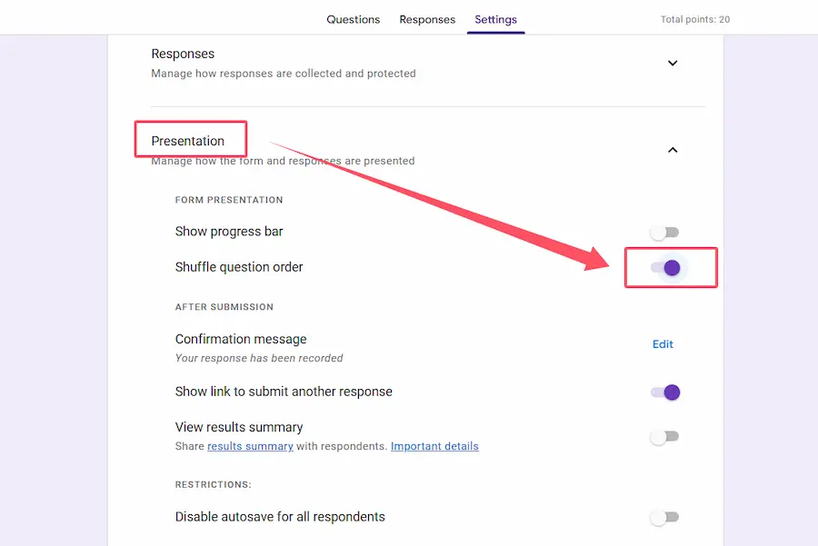The height and width of the screenshot is (546, 818).
Task: Edit the confirmation message
Action: click(x=663, y=344)
